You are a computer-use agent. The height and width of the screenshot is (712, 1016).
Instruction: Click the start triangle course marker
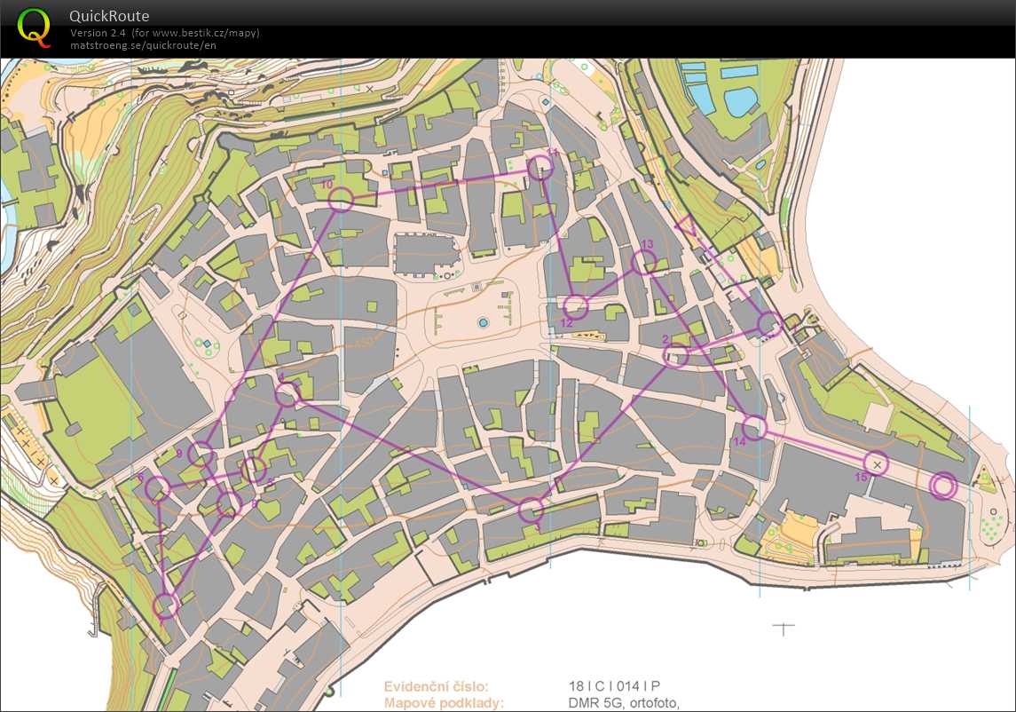click(x=687, y=225)
